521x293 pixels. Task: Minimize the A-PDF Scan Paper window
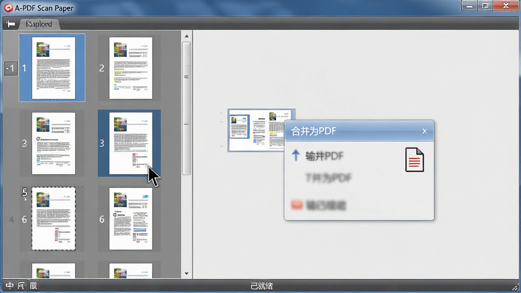coord(469,6)
